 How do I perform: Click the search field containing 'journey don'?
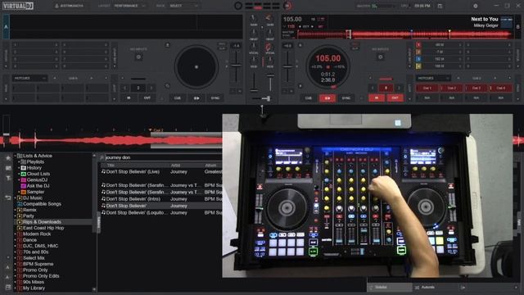pos(163,157)
